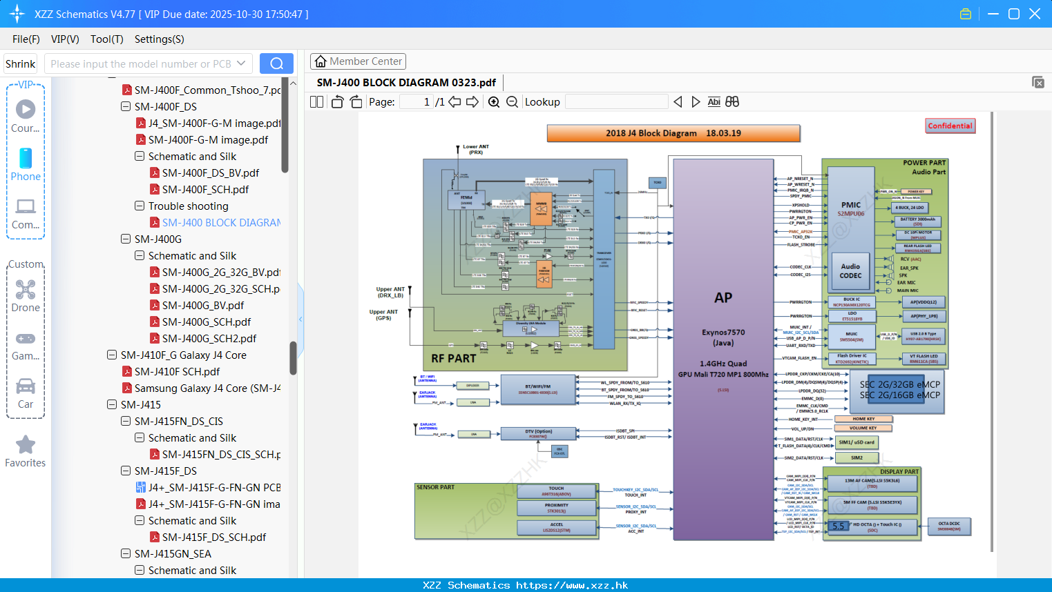Collapse the SM-J415F_DS folder
This screenshot has height=592, width=1052.
126,471
